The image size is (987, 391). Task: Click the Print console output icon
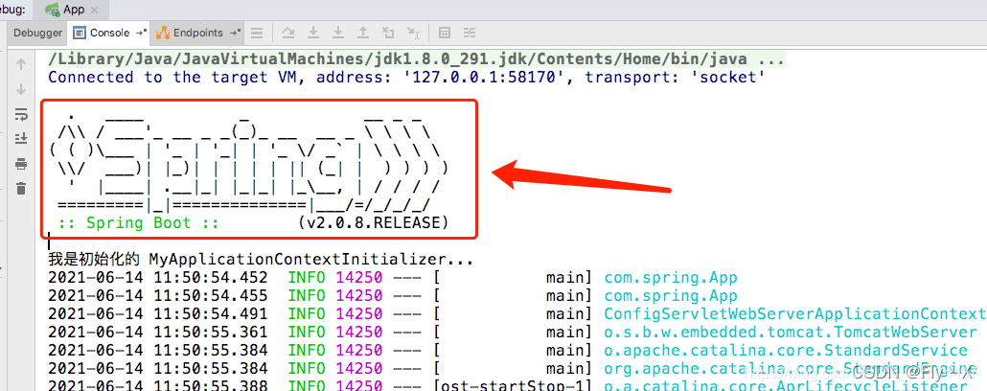click(21, 164)
